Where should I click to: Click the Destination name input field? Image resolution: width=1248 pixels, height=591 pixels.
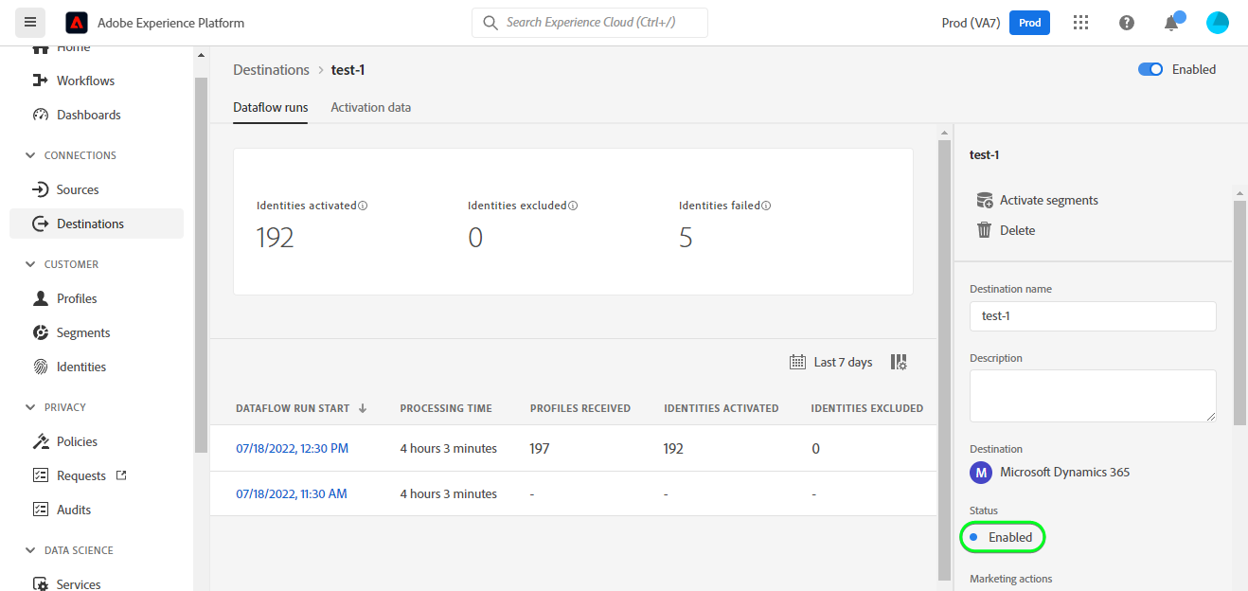tap(1093, 316)
